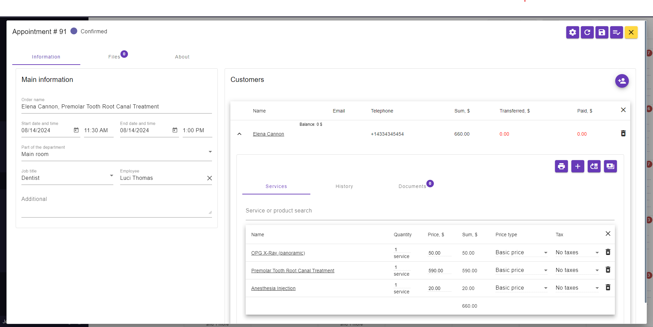Click the Balance: 0 $ text
The image size is (653, 327).
311,124
